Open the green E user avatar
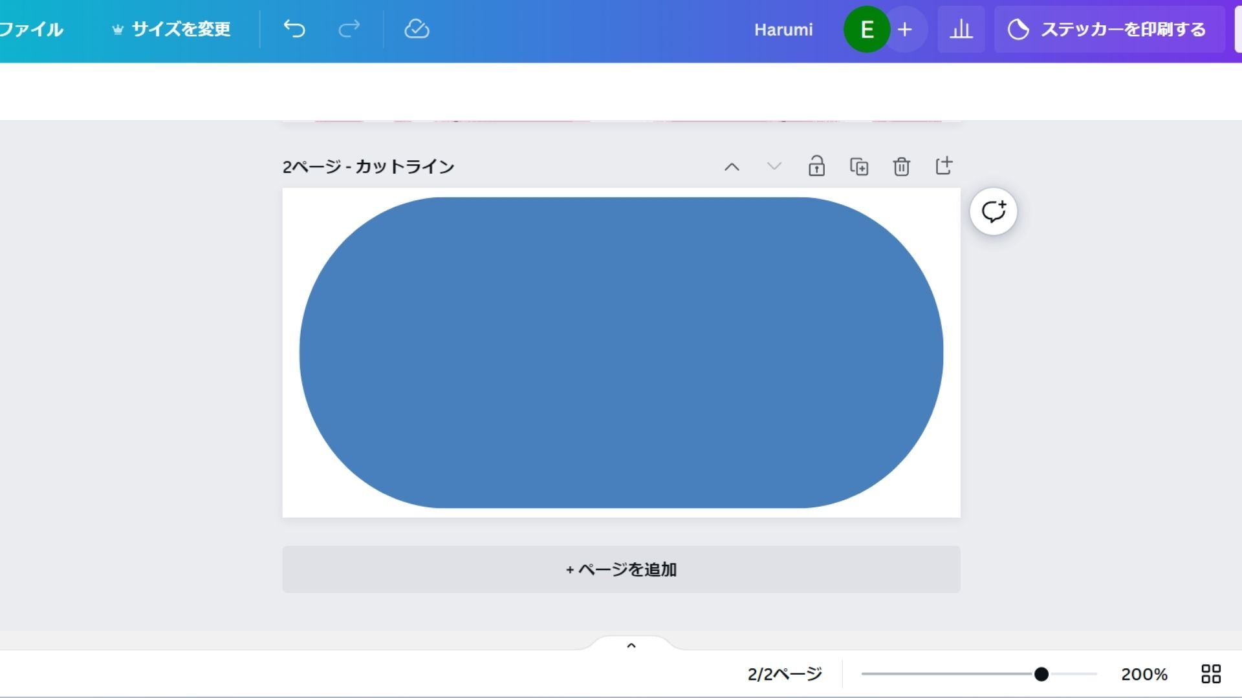 [x=867, y=29]
